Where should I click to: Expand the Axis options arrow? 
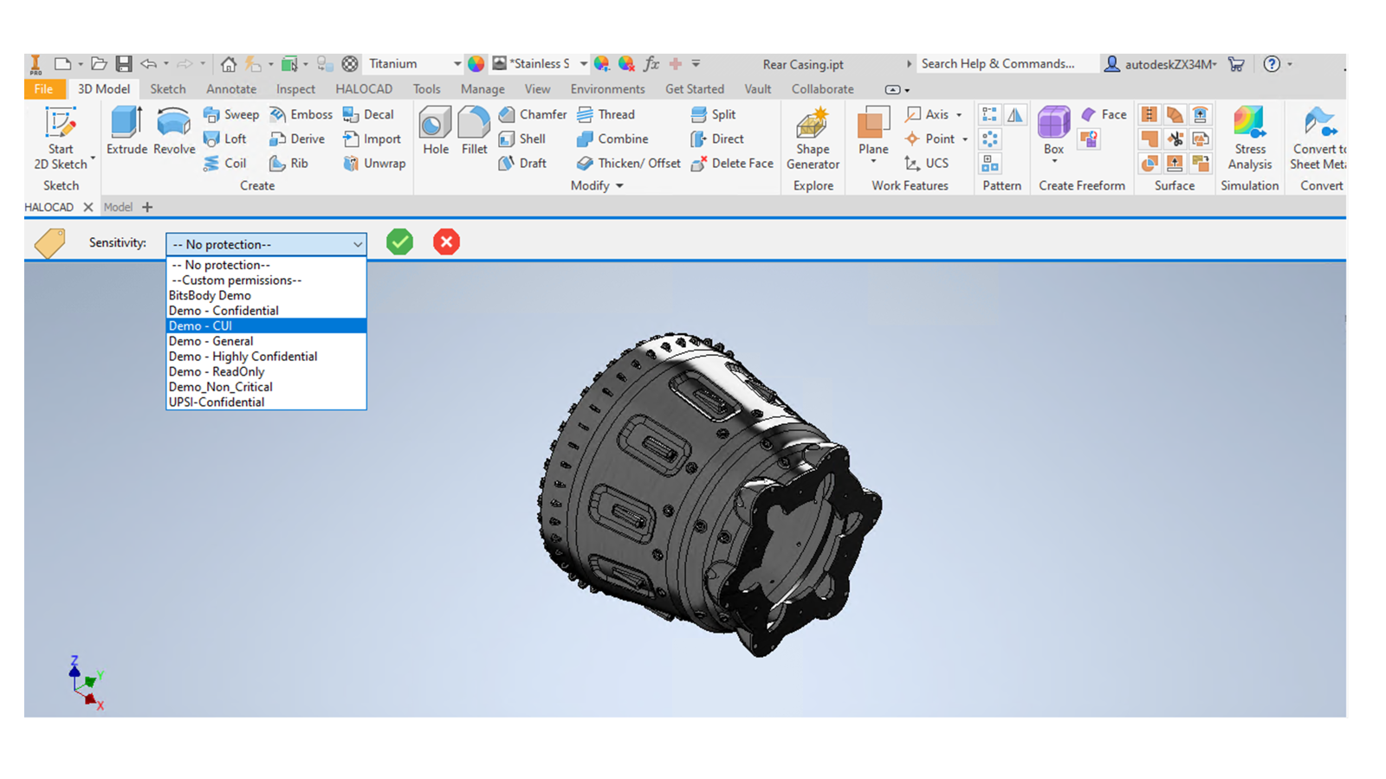coord(959,114)
